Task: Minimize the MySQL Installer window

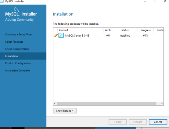Action: [145, 1]
